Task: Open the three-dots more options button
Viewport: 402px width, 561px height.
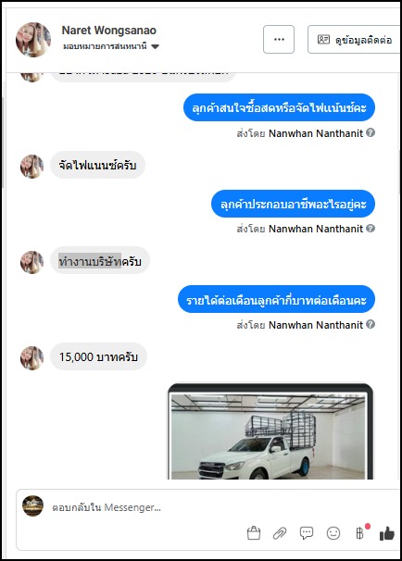Action: [279, 40]
